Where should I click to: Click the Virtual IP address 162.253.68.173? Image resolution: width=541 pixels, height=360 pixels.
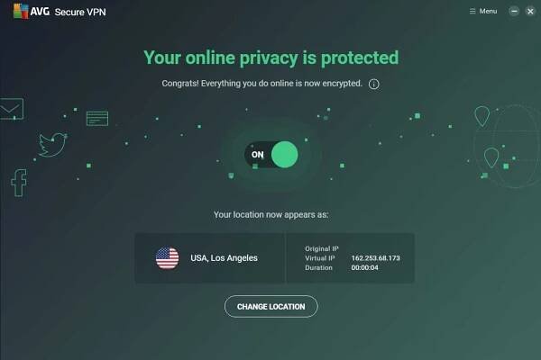375,258
